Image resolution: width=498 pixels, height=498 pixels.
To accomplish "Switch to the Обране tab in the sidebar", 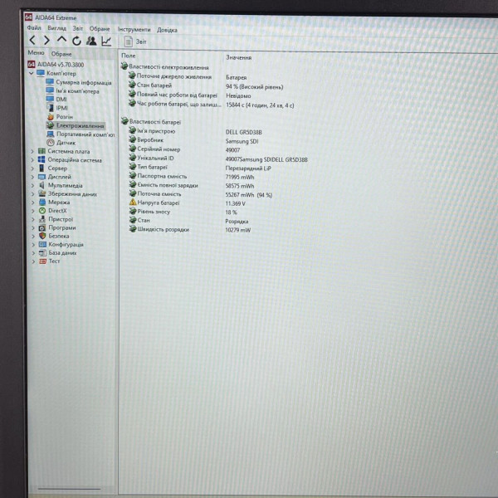I will 61,54.
